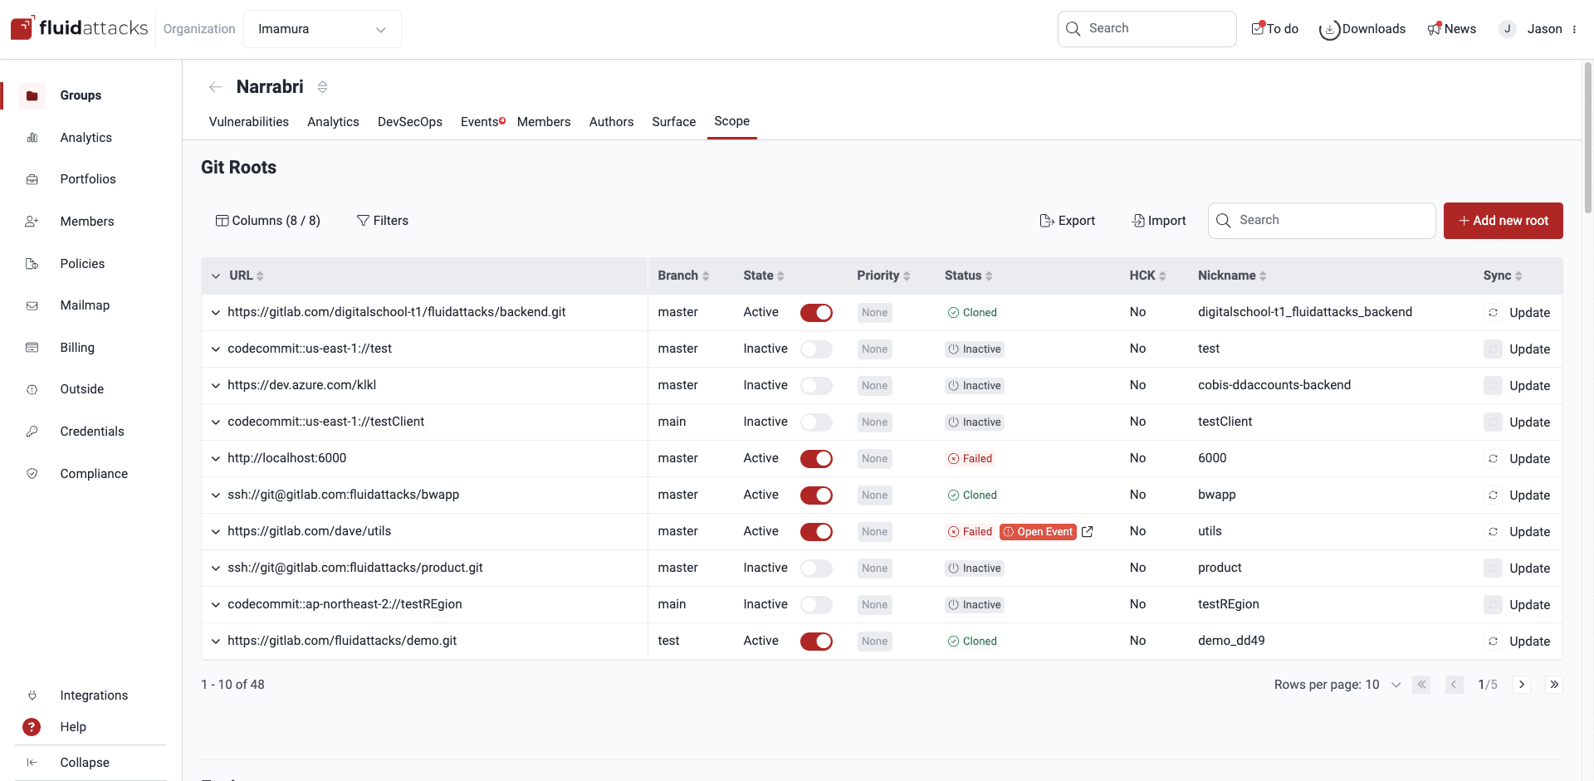The image size is (1594, 781).
Task: Disable the demo.git state toggle
Action: pyautogui.click(x=816, y=641)
